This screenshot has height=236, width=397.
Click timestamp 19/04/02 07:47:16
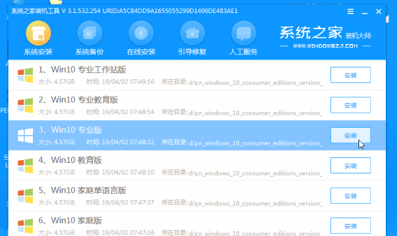tap(128, 232)
